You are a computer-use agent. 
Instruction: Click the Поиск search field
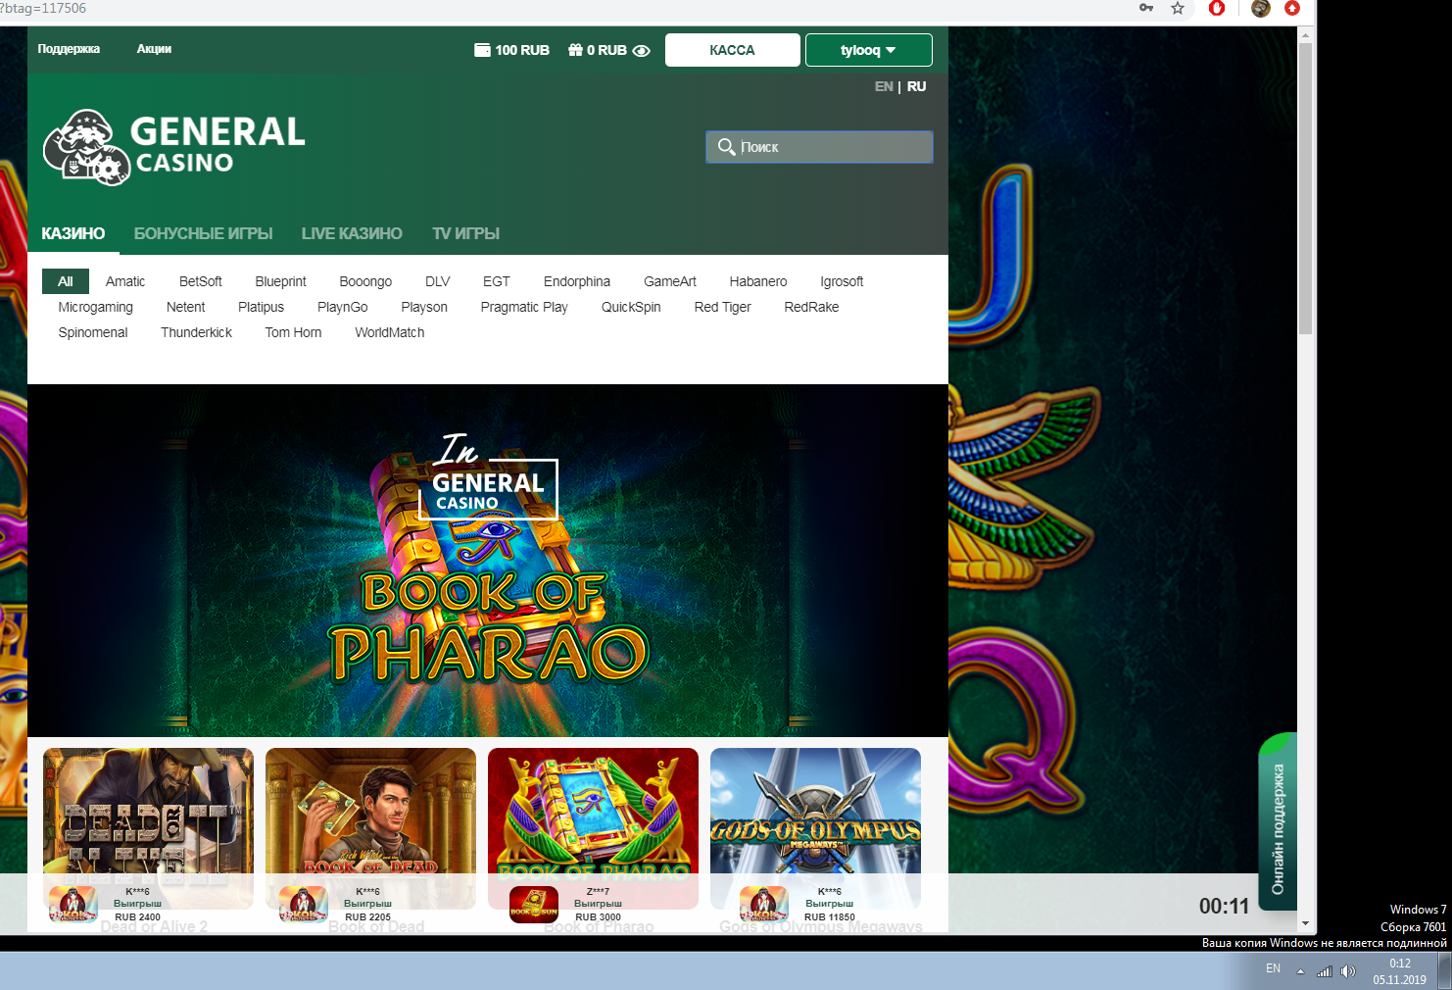[819, 147]
